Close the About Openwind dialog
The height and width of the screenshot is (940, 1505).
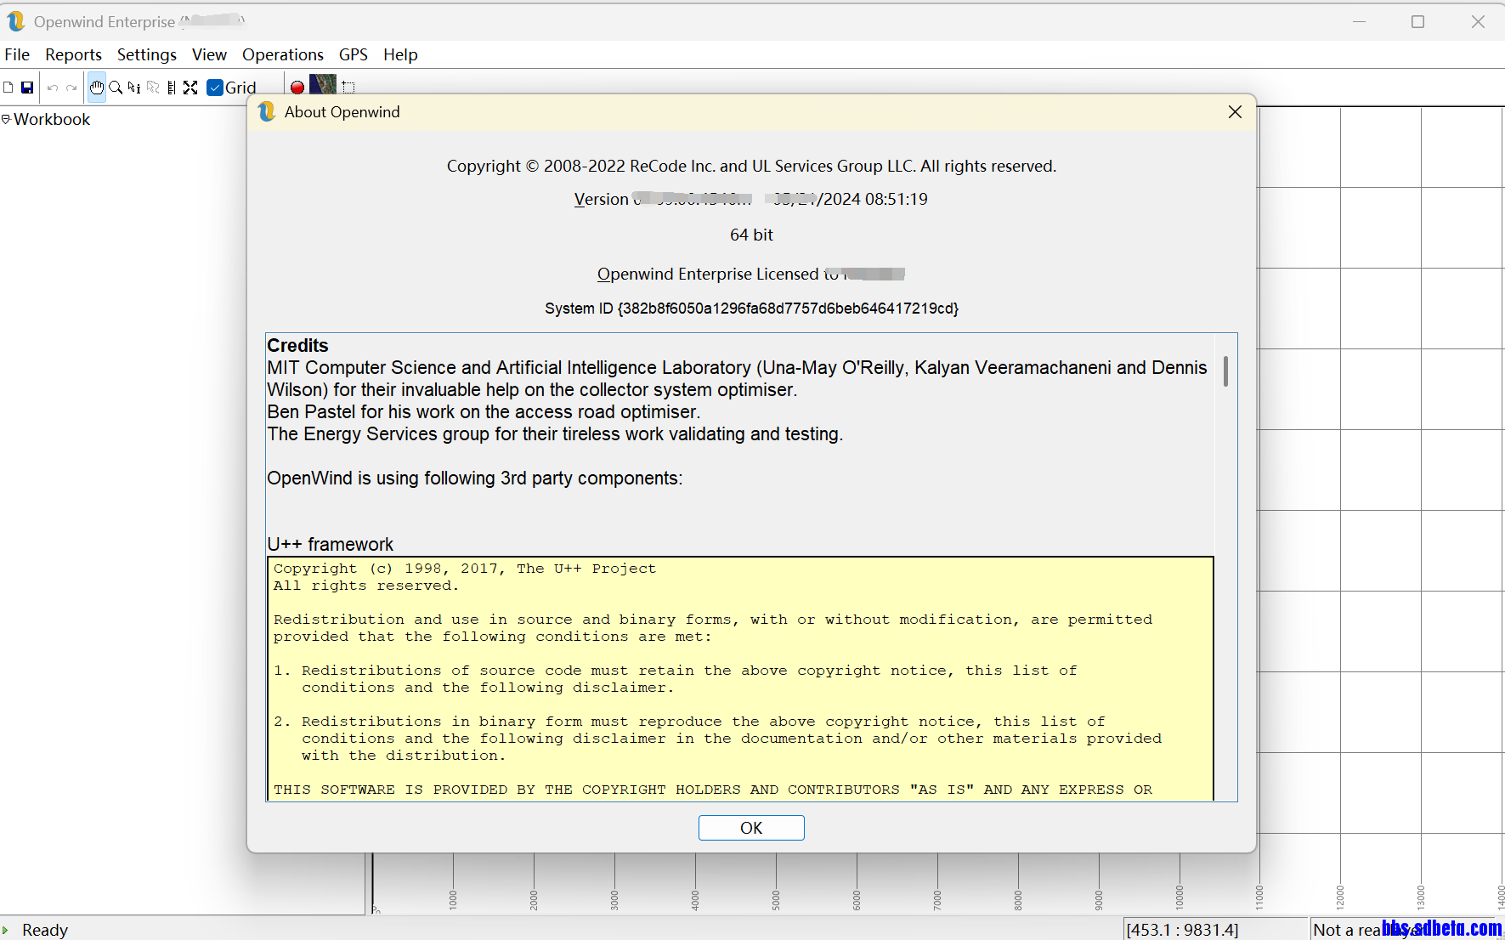pos(1235,112)
